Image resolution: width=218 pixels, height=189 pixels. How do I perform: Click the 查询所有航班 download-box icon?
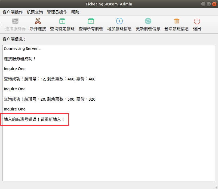[x=91, y=21]
